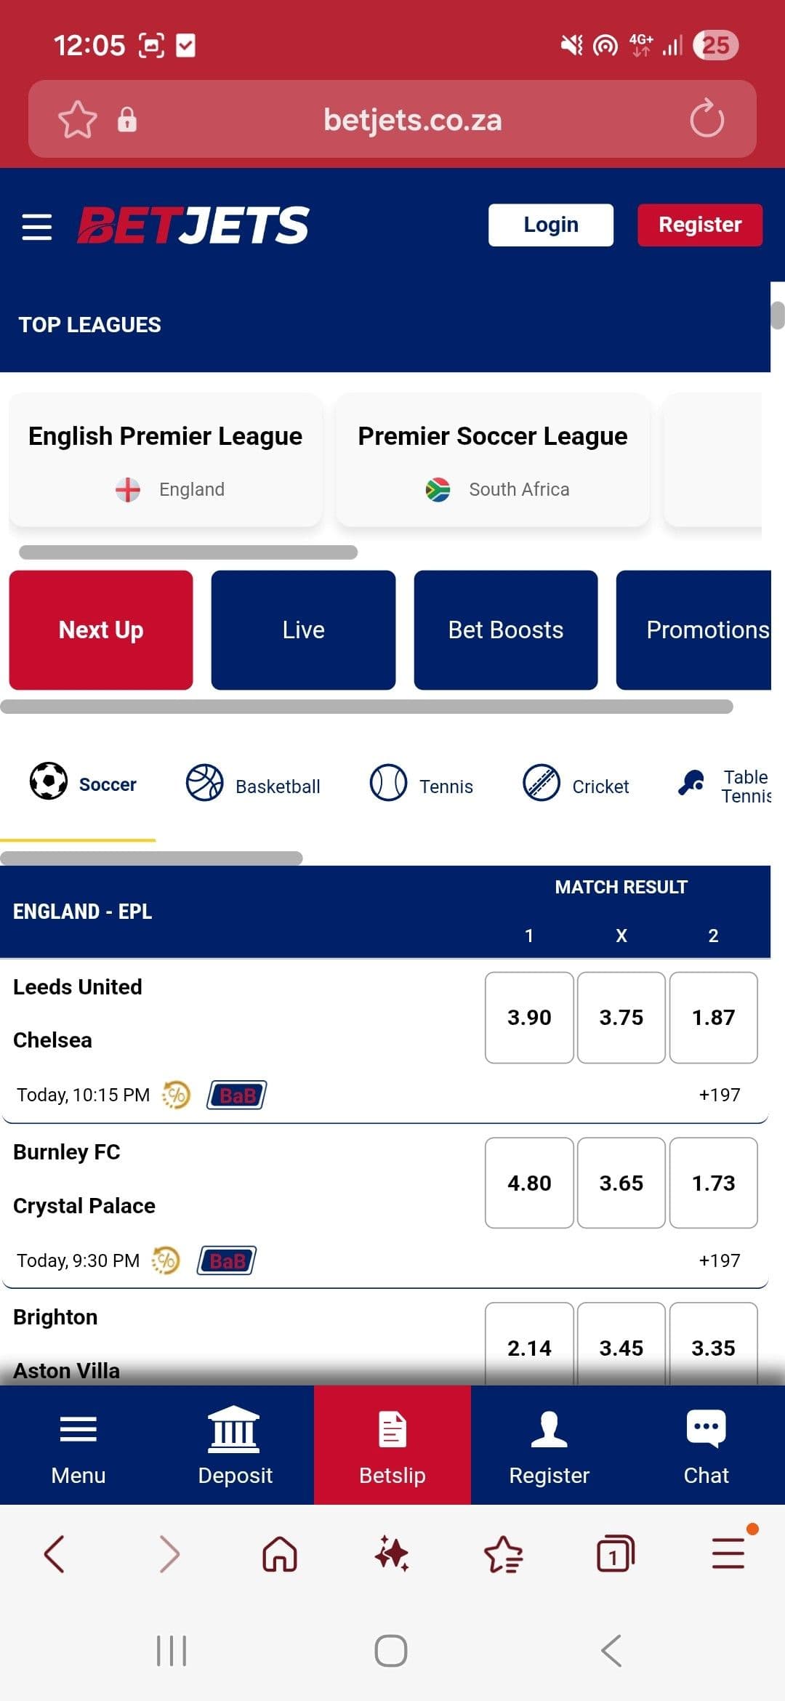Open the Bet Boosts tab
Image resolution: width=785 pixels, height=1701 pixels.
click(x=504, y=629)
